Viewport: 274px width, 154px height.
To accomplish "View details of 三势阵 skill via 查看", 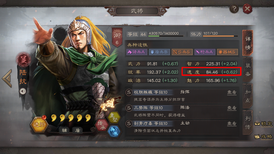I will (x=232, y=108).
